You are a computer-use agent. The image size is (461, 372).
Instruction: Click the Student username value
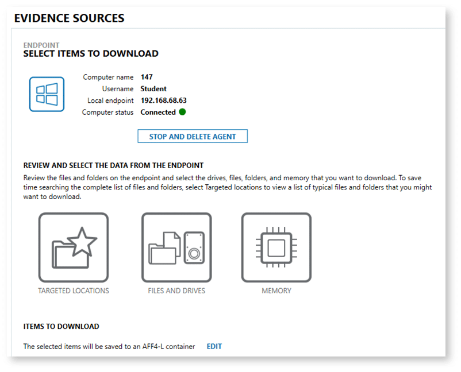tap(153, 88)
